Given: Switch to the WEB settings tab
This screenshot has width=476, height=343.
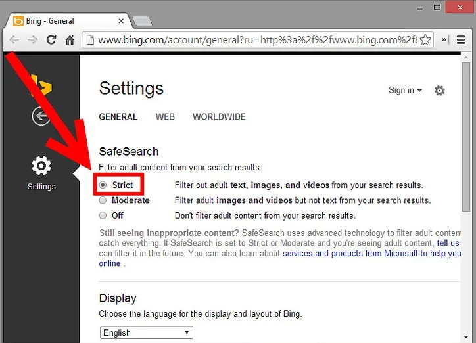Looking at the screenshot, I should pos(165,117).
